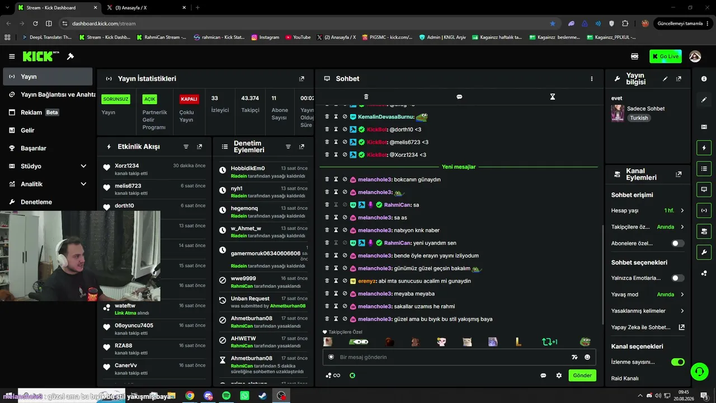The width and height of the screenshot is (716, 403).
Task: Go to Gelir in the sidebar
Action: pyautogui.click(x=47, y=130)
